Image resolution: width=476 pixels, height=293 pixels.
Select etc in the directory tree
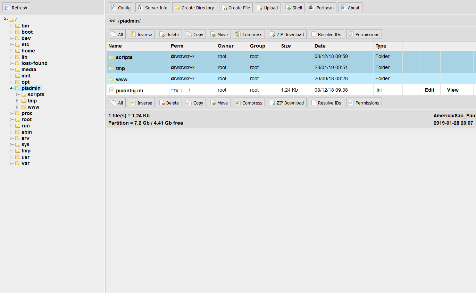click(x=25, y=44)
